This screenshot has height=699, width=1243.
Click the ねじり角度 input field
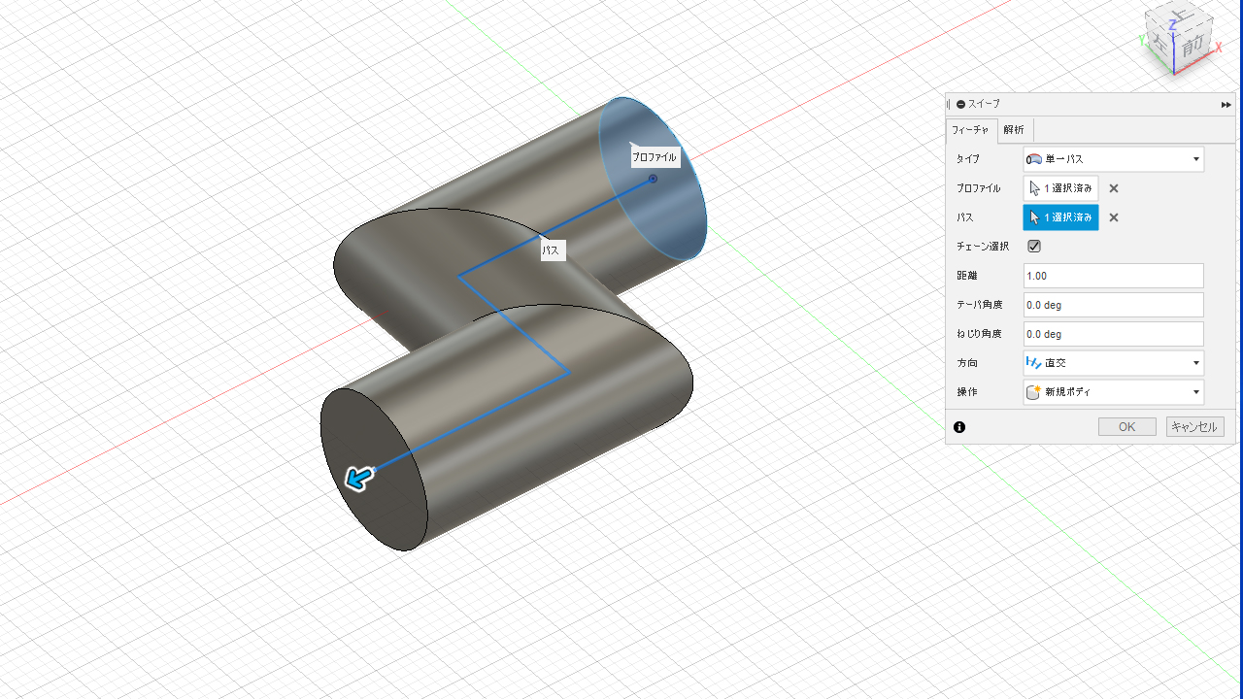[1113, 334]
